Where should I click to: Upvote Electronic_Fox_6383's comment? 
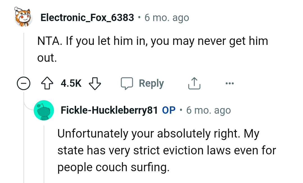point(47,83)
